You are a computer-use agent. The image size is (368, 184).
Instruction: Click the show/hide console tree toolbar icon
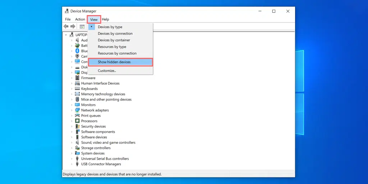point(82,27)
